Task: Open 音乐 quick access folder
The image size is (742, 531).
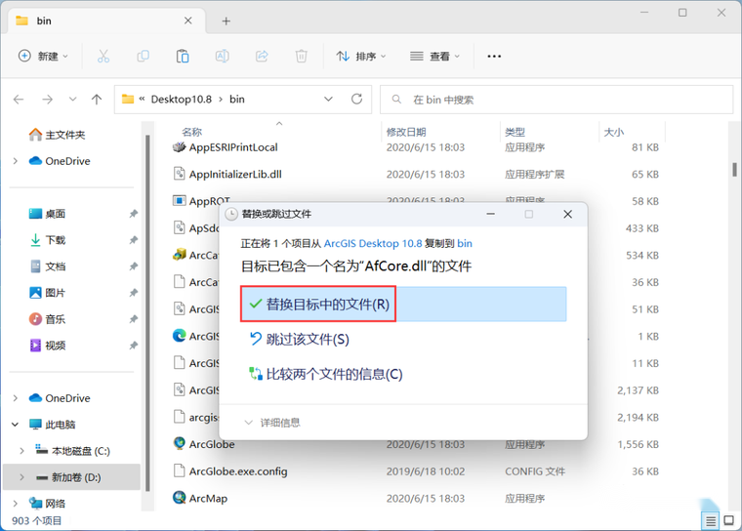Action: click(x=47, y=319)
